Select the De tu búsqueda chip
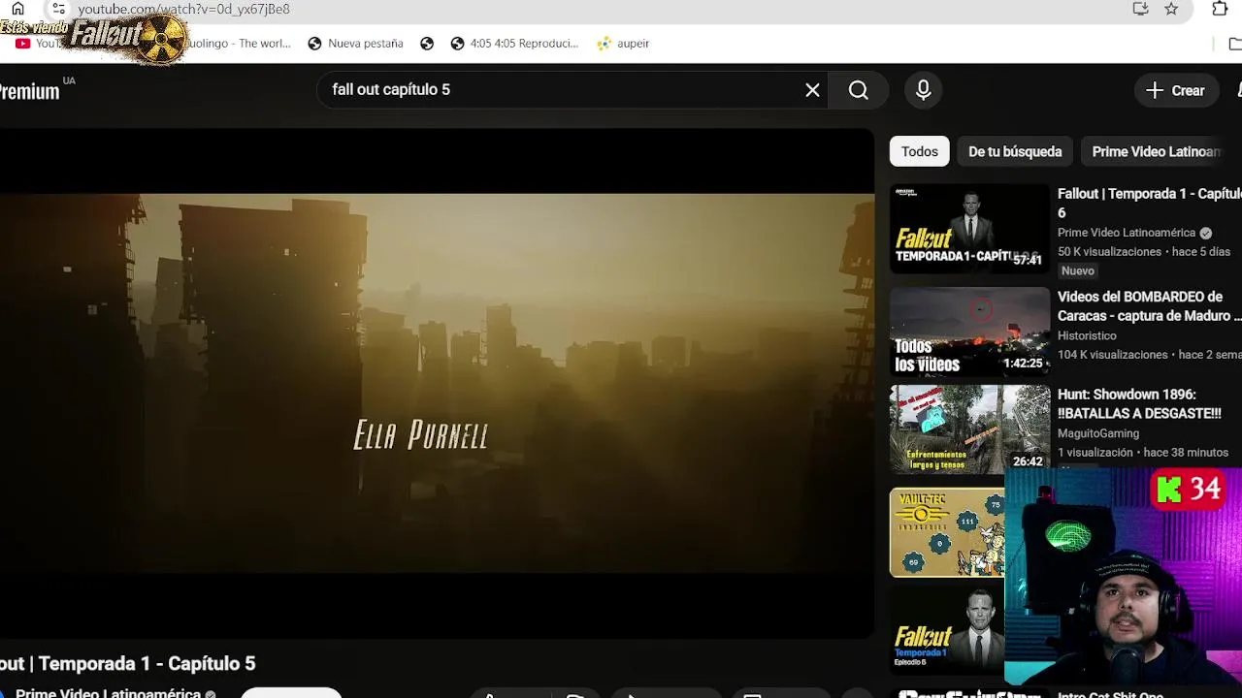Screen dimensions: 1242x698 click(1015, 151)
